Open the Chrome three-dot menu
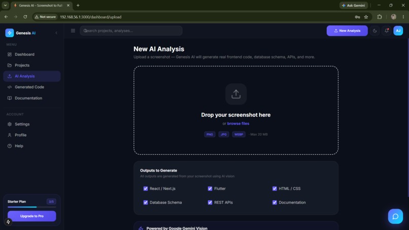This screenshot has height=230, width=409. coord(403,17)
